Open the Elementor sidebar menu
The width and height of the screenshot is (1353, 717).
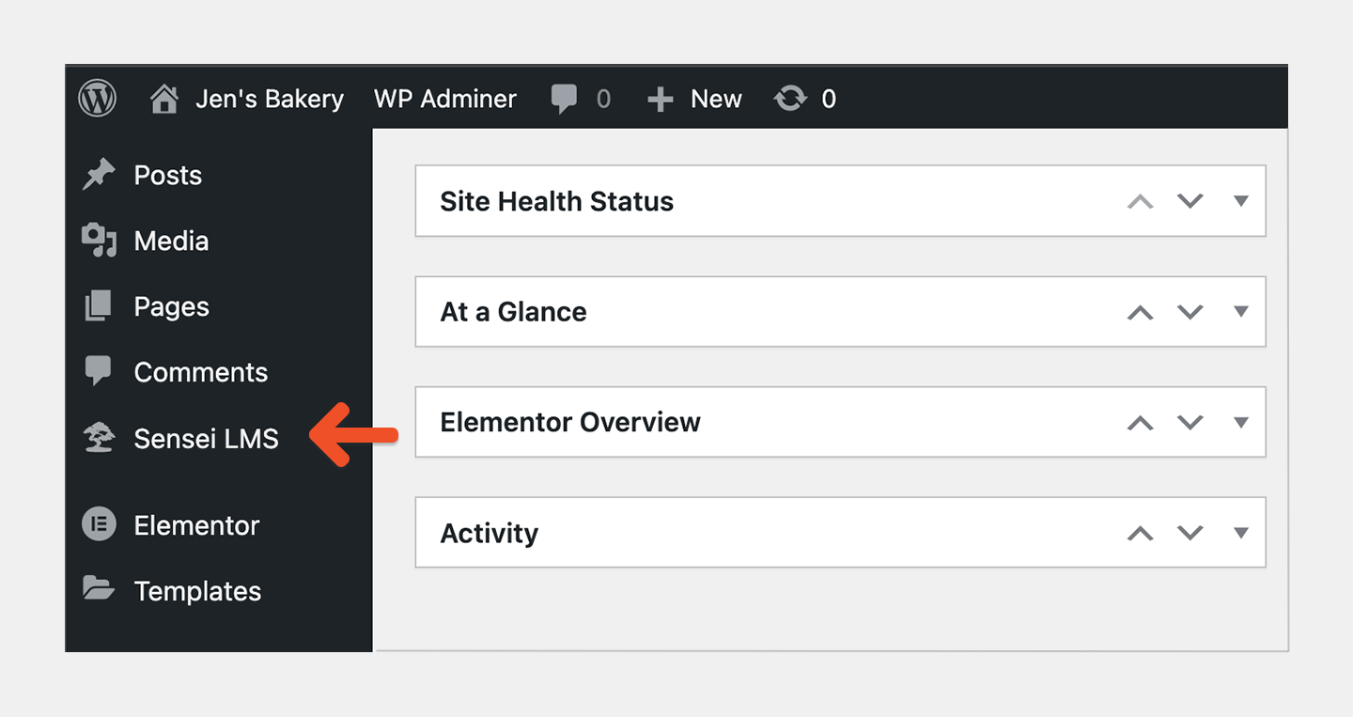point(196,525)
